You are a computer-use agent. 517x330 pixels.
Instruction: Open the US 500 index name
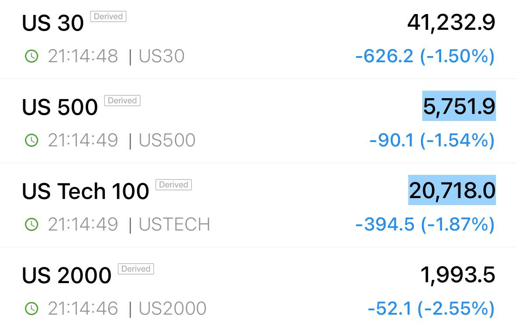[60, 107]
